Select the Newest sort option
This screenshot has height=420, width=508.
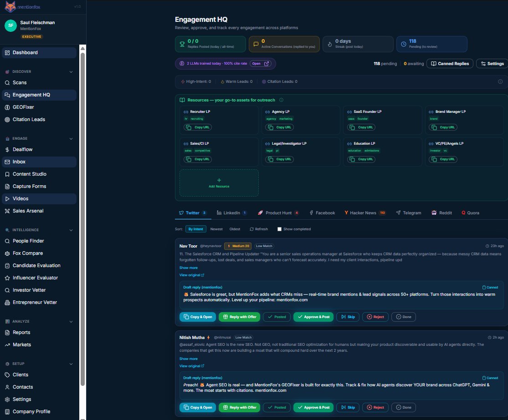pos(216,229)
